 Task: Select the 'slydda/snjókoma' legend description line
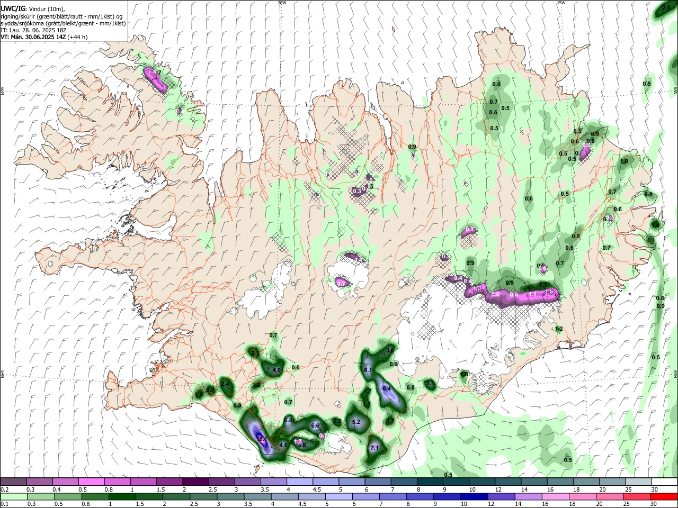click(63, 23)
